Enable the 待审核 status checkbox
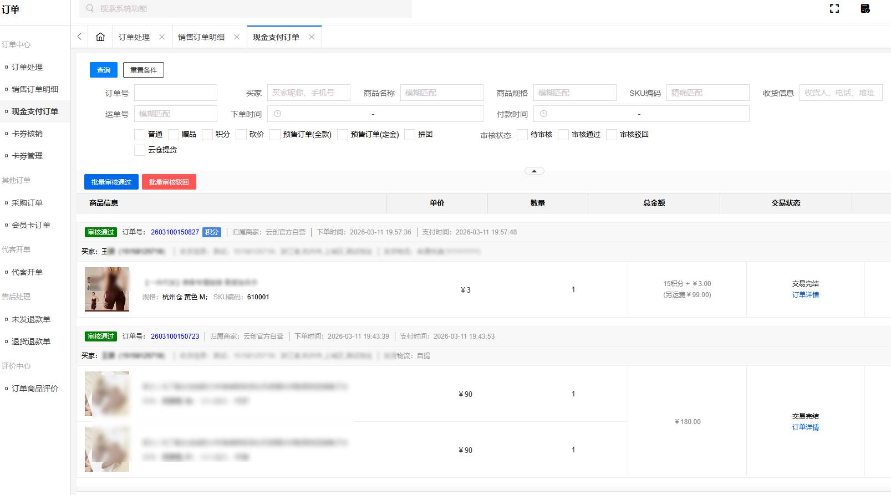 pyautogui.click(x=522, y=135)
